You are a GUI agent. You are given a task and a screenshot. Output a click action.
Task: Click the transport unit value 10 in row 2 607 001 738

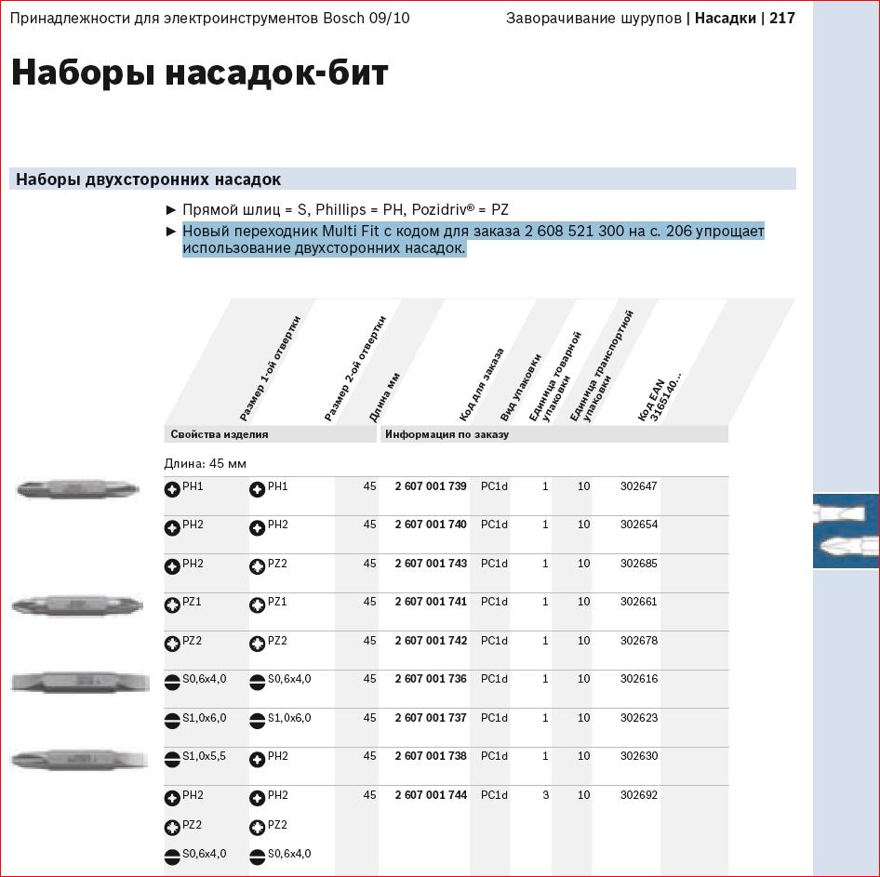[x=583, y=756]
